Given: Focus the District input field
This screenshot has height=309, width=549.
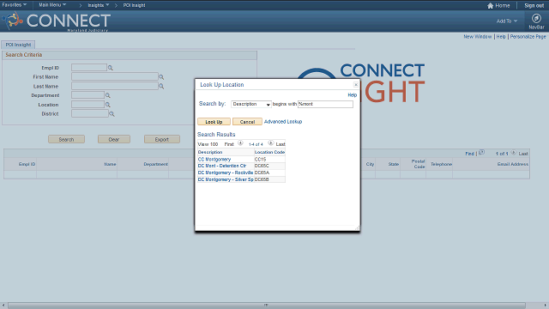Looking at the screenshot, I should pos(90,113).
